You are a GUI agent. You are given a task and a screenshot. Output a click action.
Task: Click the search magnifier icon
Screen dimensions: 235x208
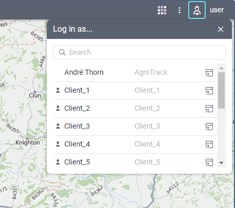pyautogui.click(x=62, y=52)
